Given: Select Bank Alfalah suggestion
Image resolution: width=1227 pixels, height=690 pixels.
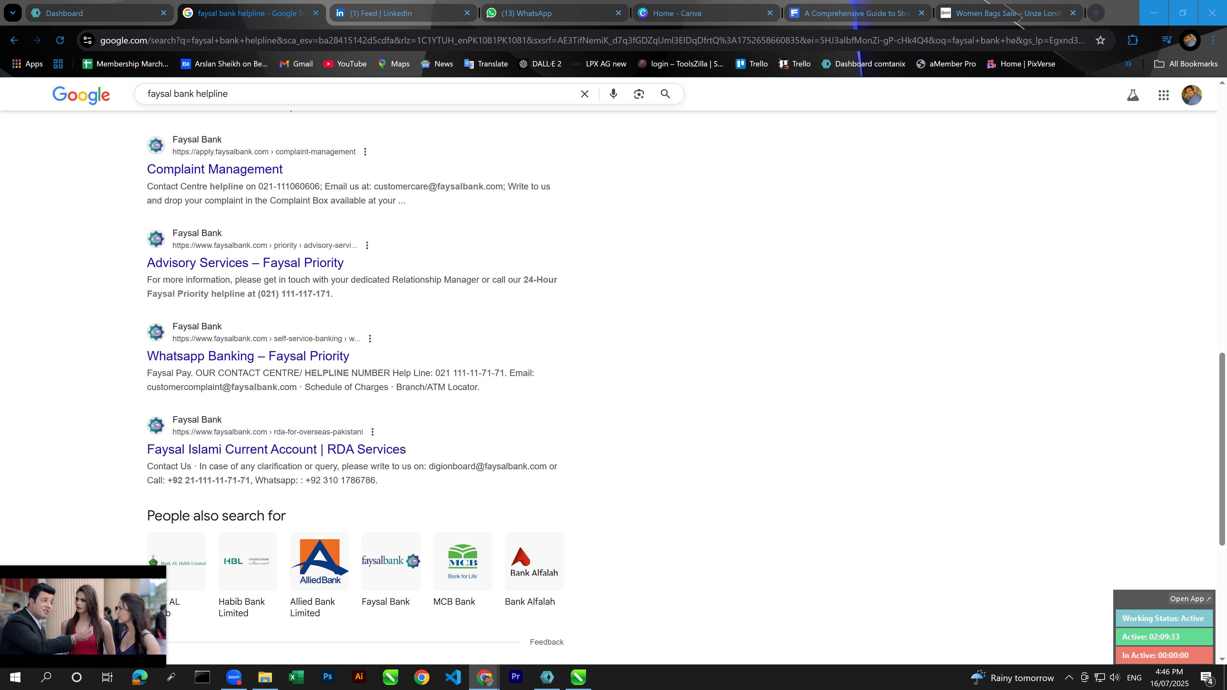Looking at the screenshot, I should coord(534,570).
